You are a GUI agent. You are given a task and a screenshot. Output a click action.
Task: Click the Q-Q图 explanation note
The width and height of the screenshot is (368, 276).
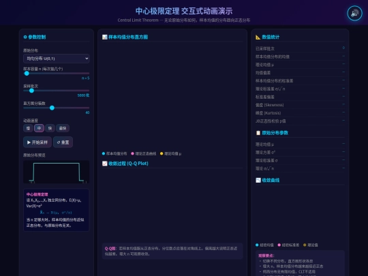point(172,251)
